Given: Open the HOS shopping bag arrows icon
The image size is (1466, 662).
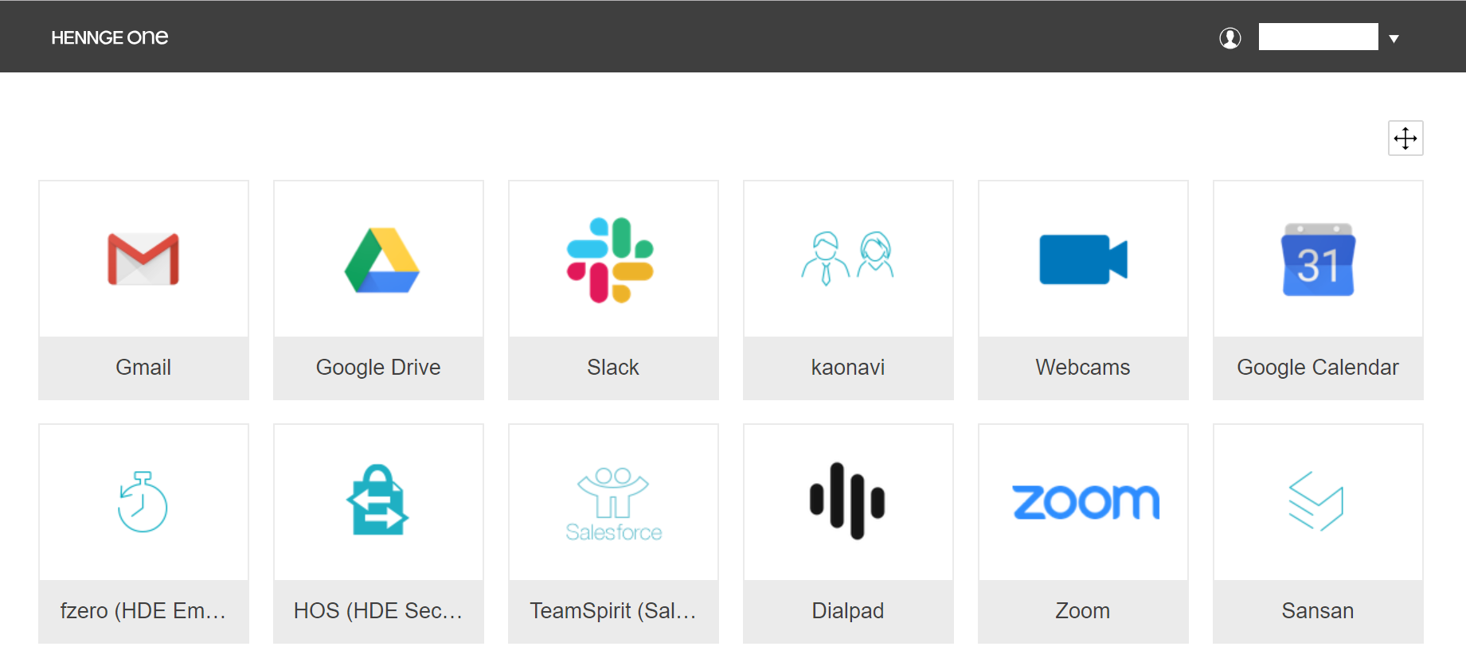Looking at the screenshot, I should (377, 500).
